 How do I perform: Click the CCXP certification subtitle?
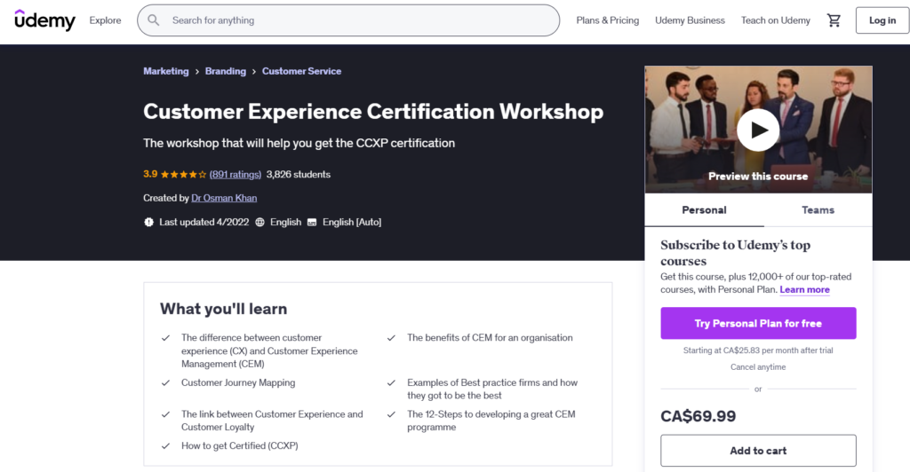tap(299, 143)
